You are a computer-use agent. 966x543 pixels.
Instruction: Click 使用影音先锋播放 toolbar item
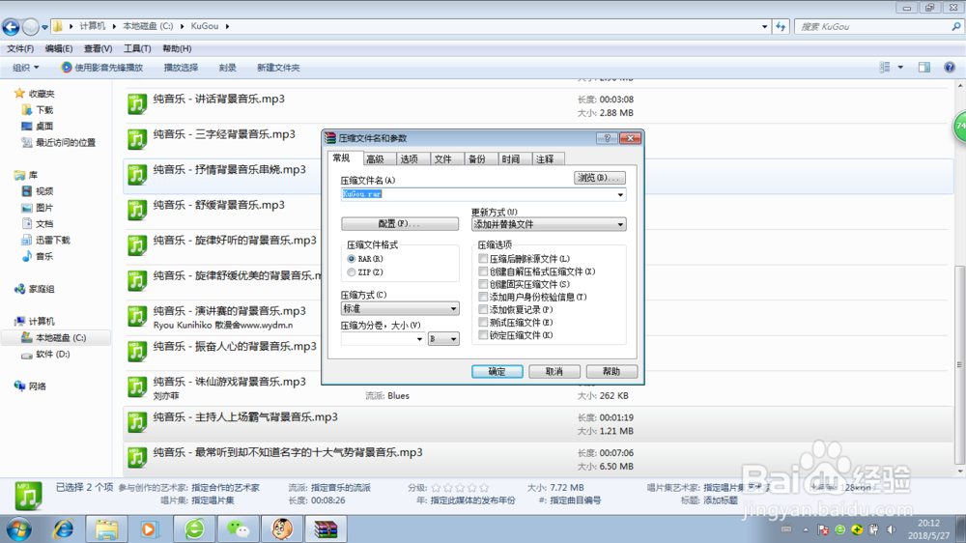101,68
